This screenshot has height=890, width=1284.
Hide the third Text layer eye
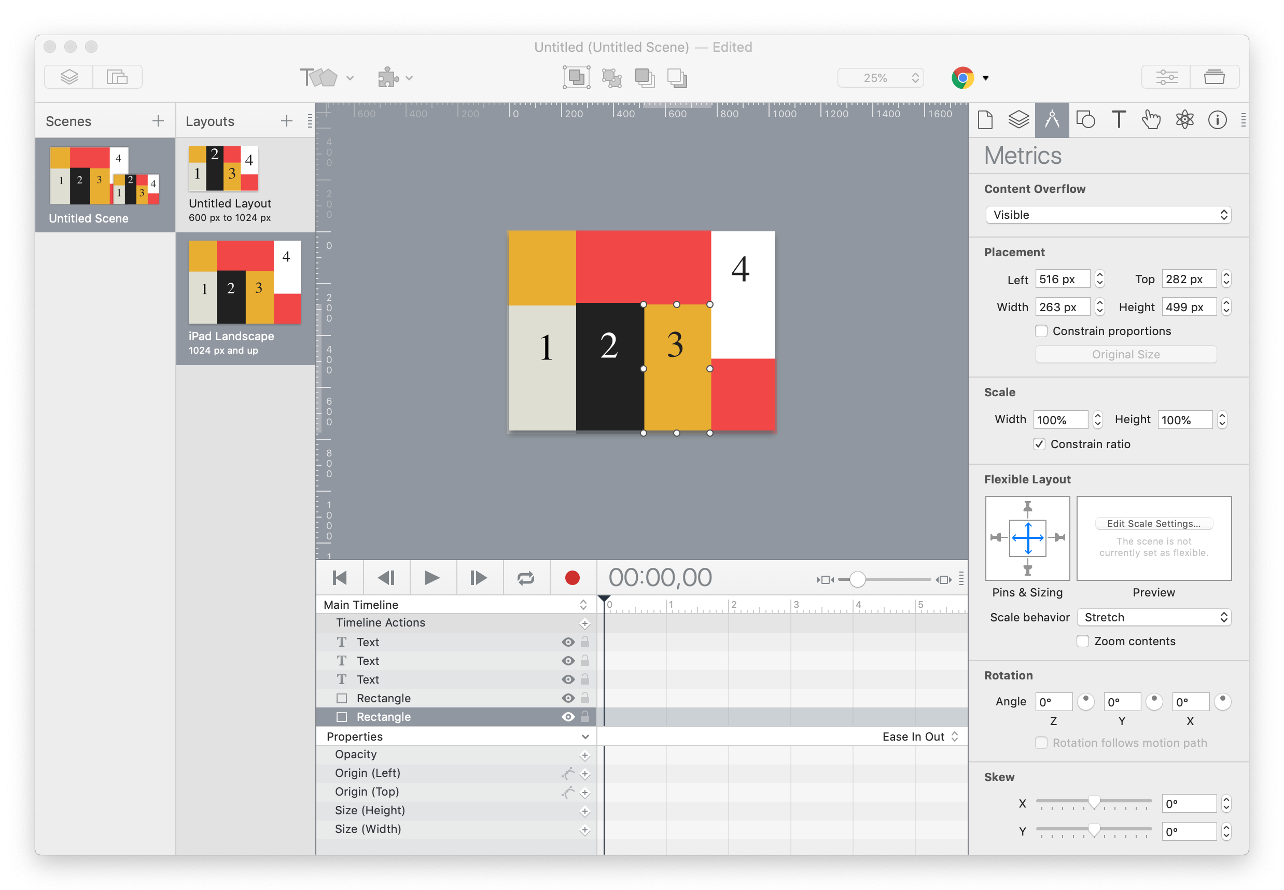[568, 680]
